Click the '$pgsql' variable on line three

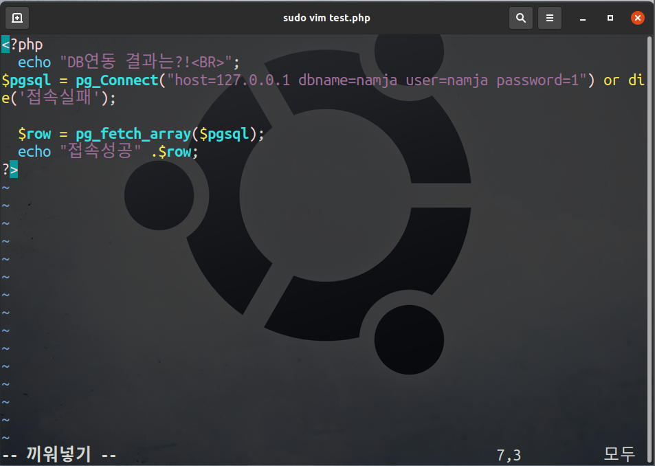(26, 80)
